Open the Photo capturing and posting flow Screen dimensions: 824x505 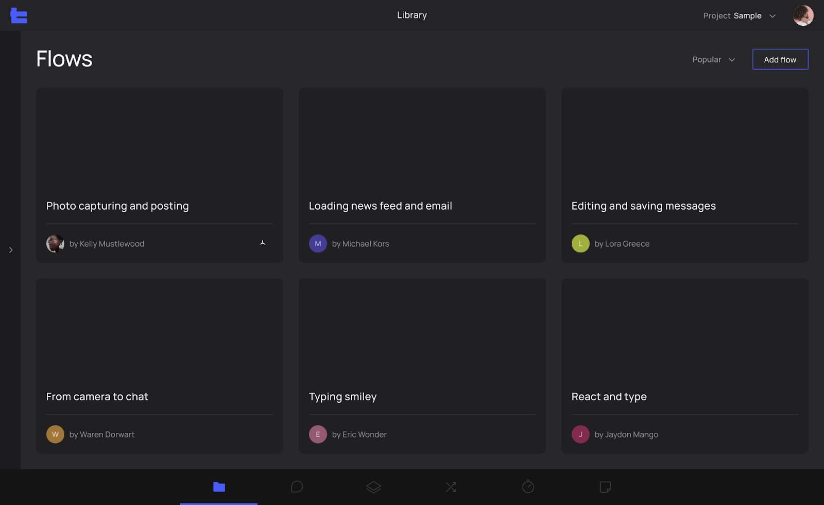[160, 175]
